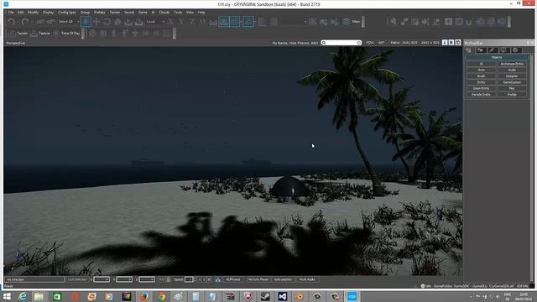Open Google Chrome from the taskbar
Screen dimensions: 537x302
161,296
